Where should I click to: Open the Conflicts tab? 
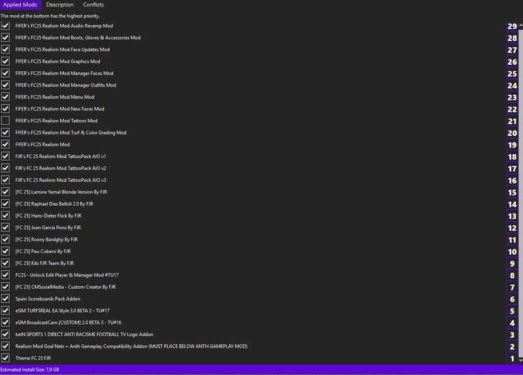[93, 5]
